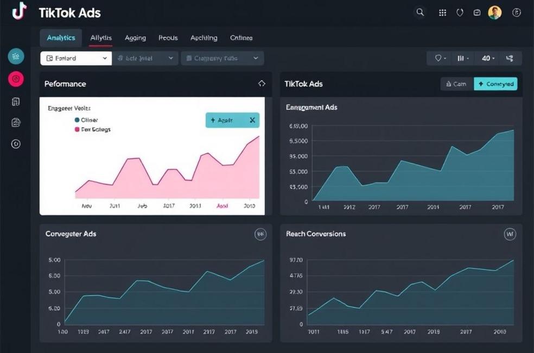Open the search icon in top bar

tap(420, 11)
